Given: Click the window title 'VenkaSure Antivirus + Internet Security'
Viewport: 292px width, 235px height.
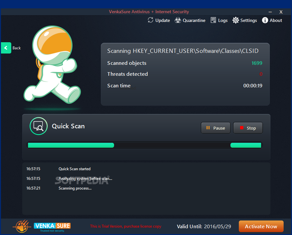Looking at the screenshot, I should pos(149,12).
